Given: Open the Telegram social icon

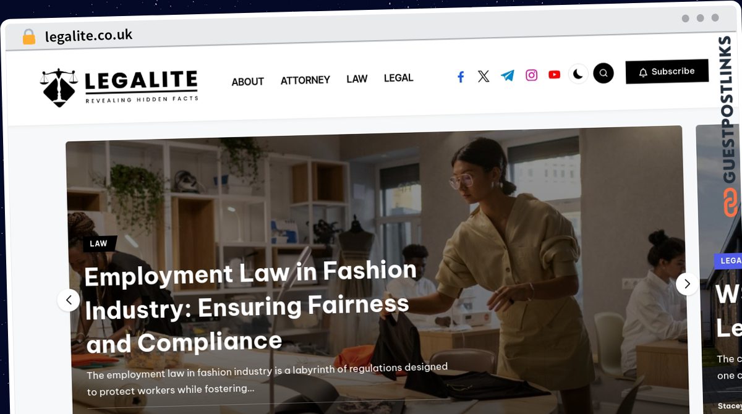Looking at the screenshot, I should pos(508,75).
